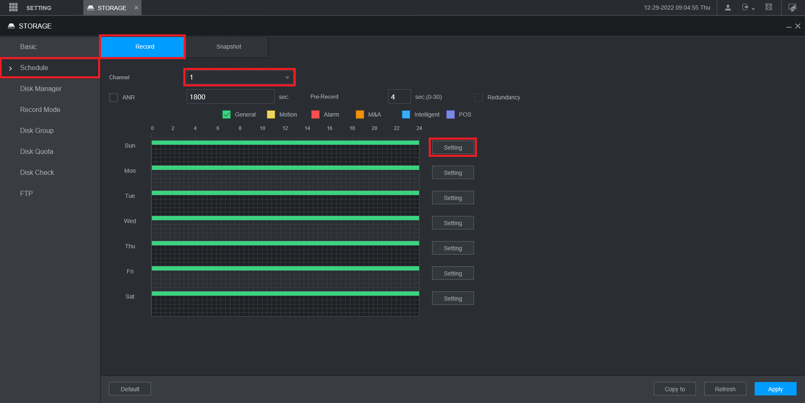The image size is (805, 403).
Task: Open Disk Manager in sidebar
Action: coord(41,88)
